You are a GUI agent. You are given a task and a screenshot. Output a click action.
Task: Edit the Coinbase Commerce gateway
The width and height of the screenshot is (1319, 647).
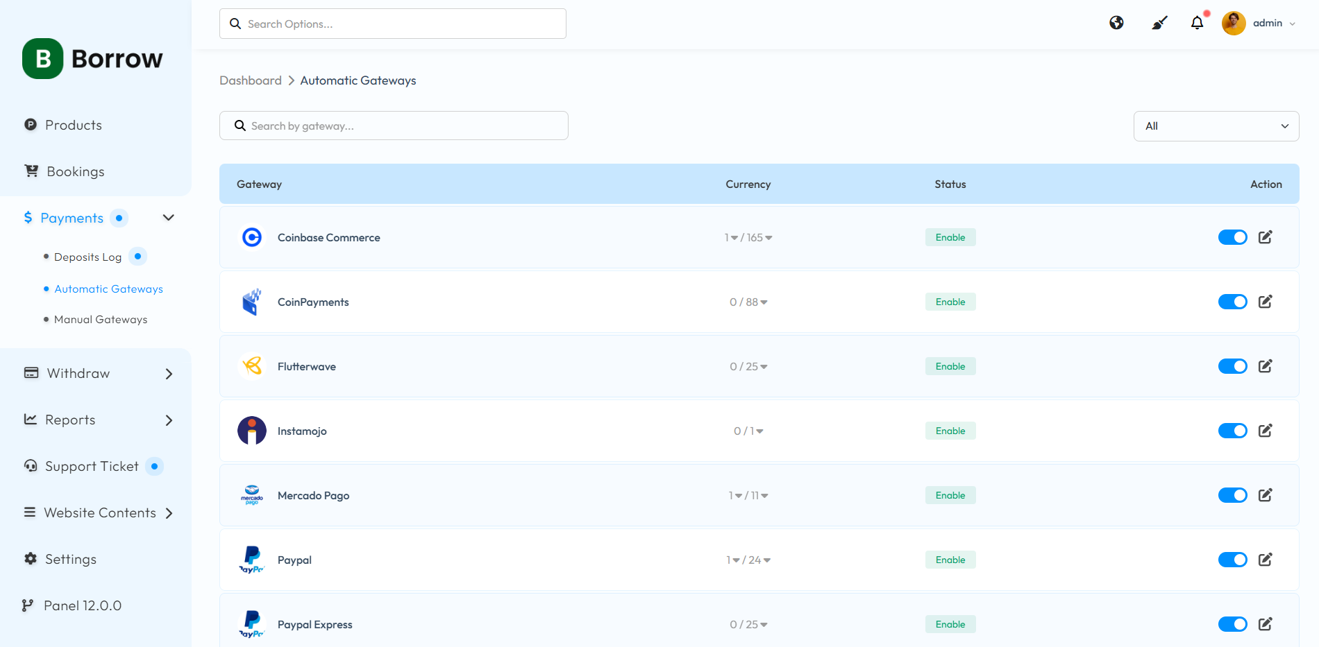[1265, 237]
